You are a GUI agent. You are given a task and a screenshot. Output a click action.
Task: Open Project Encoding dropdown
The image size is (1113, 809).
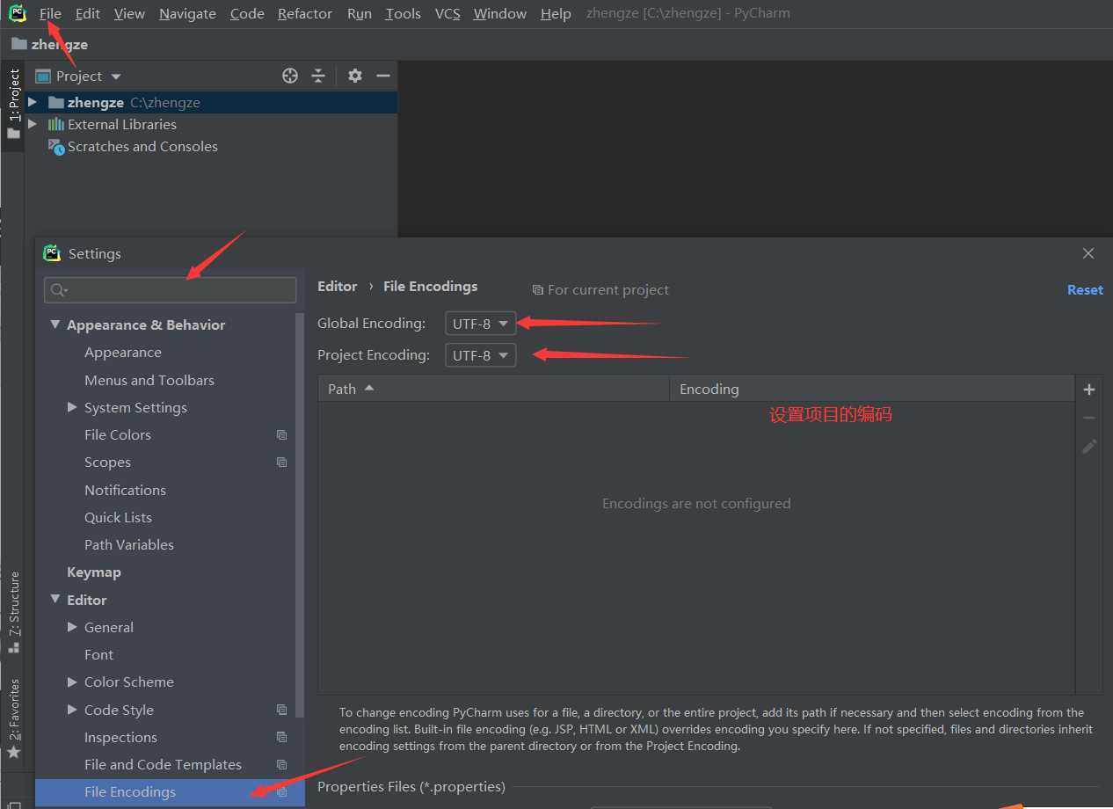[x=480, y=355]
